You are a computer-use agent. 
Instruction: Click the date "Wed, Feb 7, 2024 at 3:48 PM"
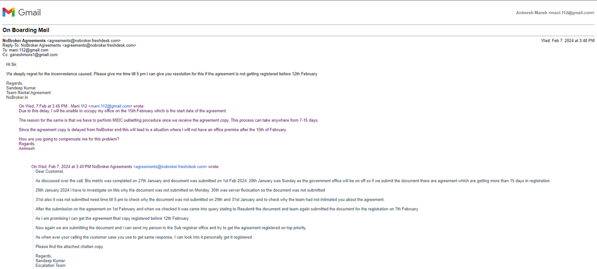568,40
